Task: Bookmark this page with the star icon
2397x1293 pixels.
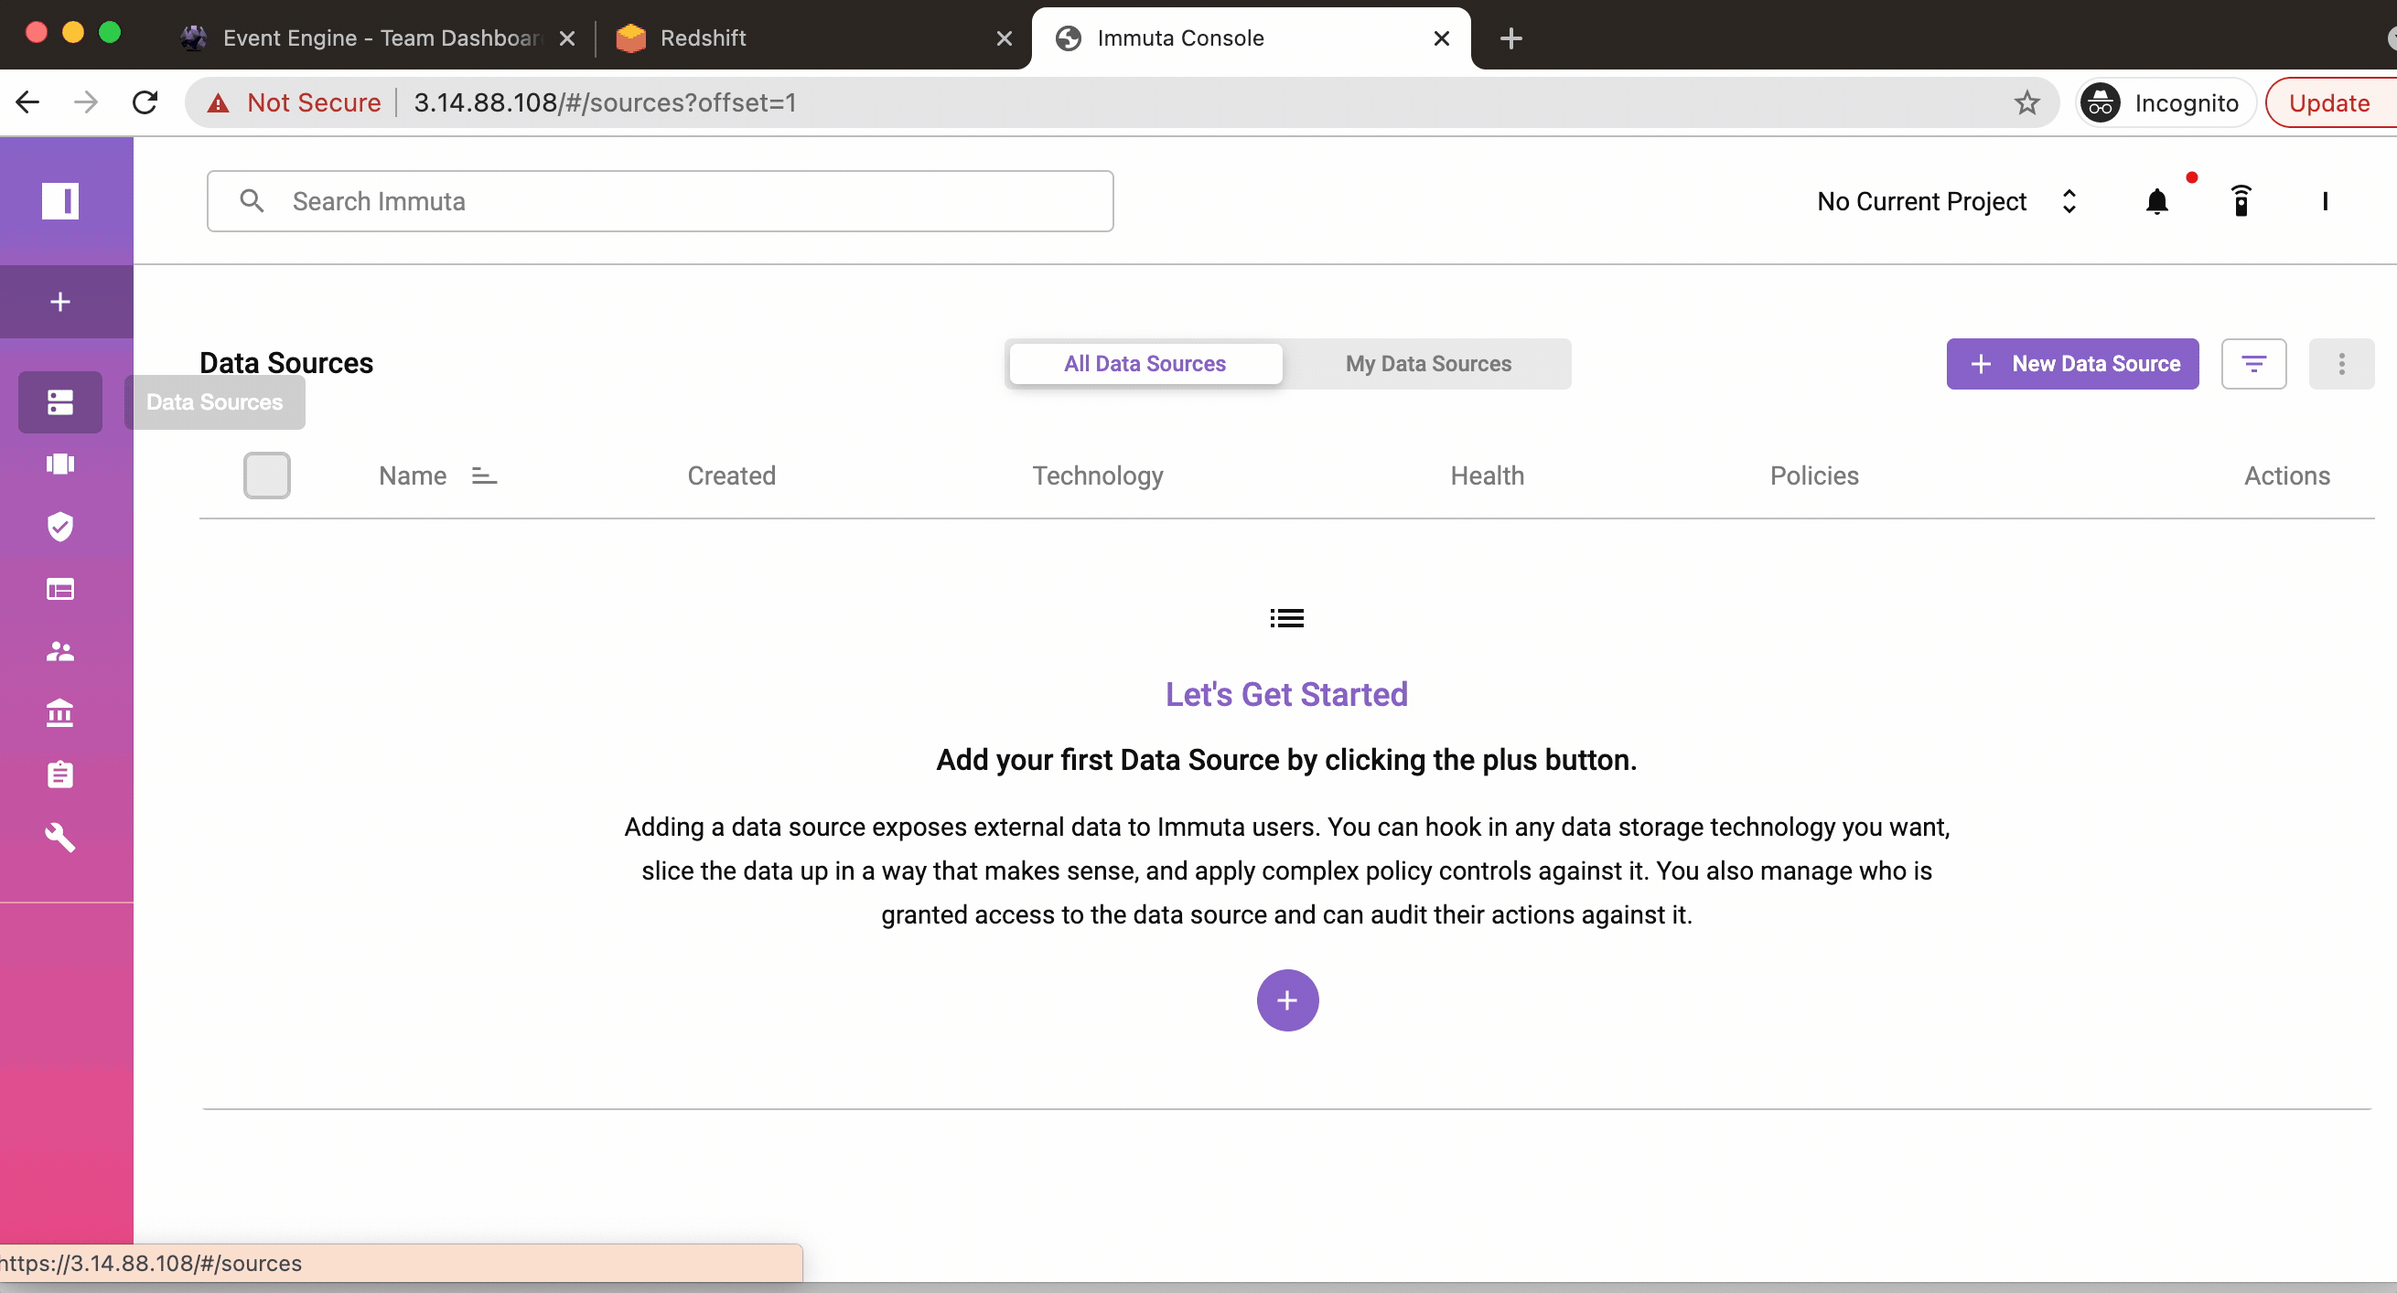Action: [2026, 102]
